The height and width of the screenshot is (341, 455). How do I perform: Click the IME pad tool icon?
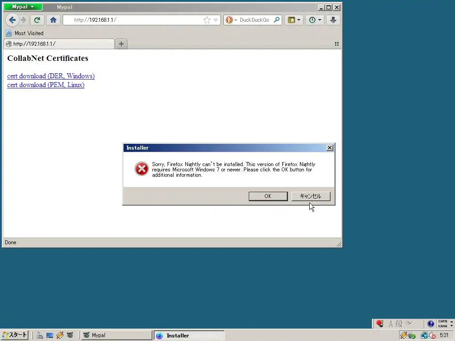(409, 323)
